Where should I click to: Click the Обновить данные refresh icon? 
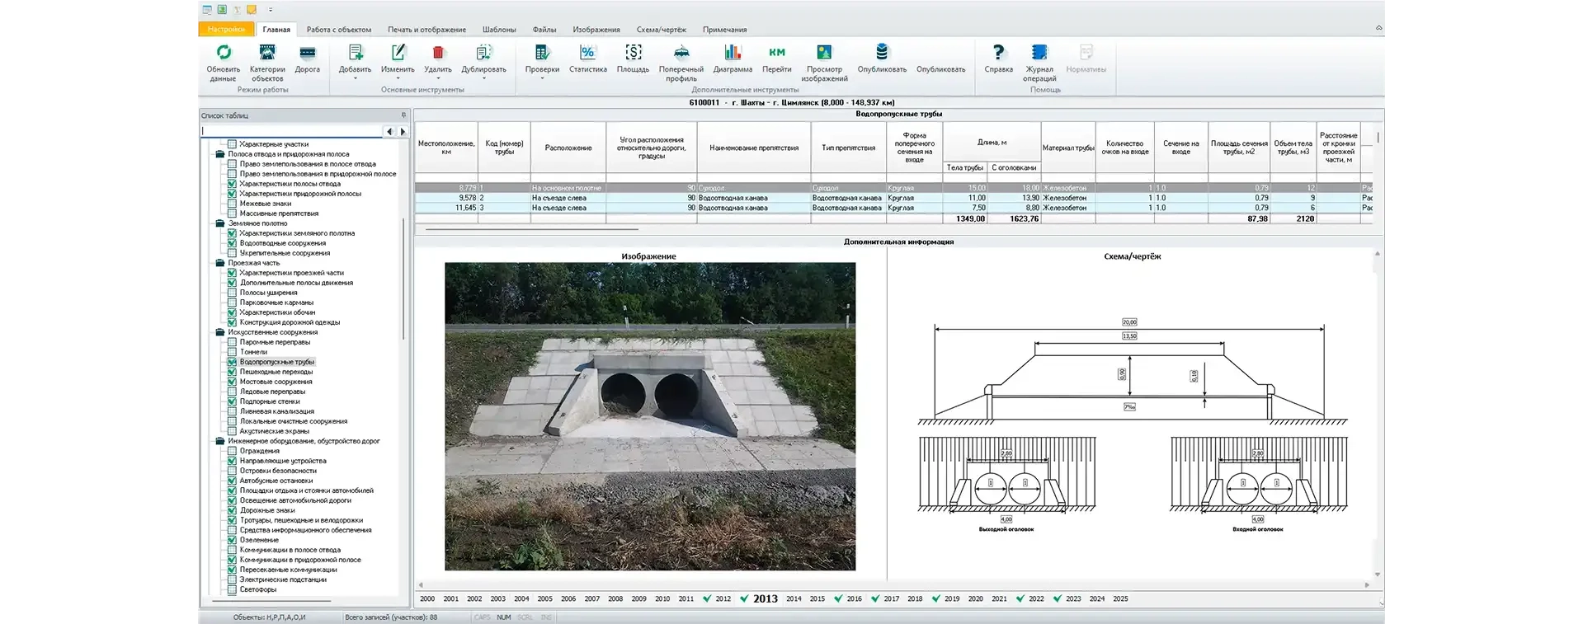pyautogui.click(x=223, y=54)
